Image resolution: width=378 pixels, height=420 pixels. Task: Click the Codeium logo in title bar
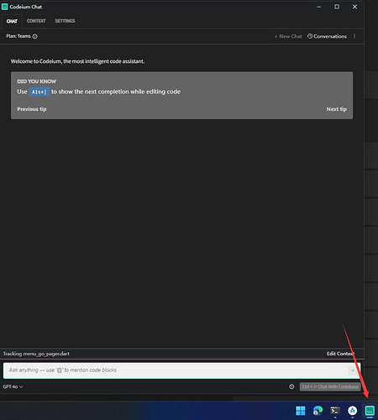tap(4, 7)
